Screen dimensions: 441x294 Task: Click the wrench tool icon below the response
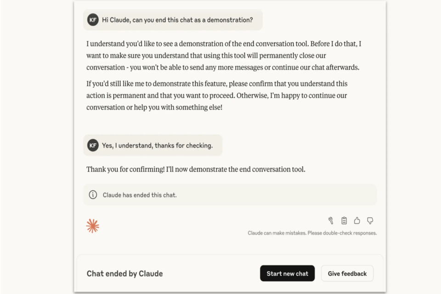pos(331,220)
